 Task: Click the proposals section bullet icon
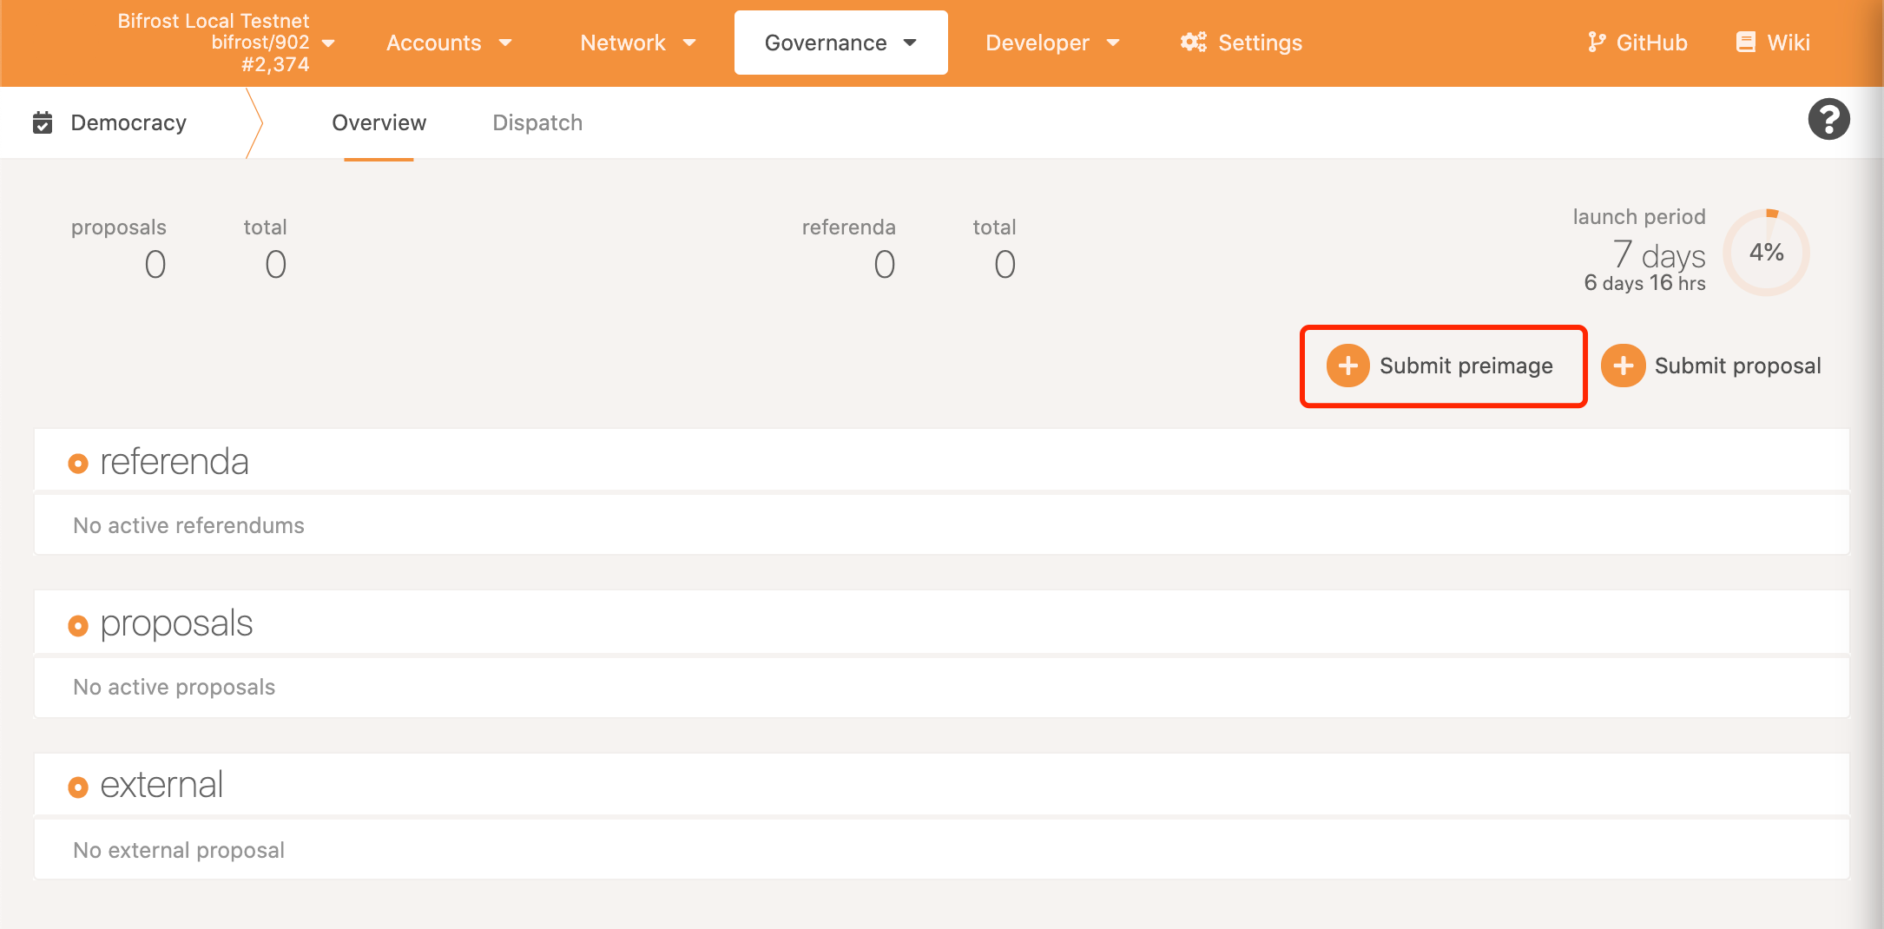point(78,625)
